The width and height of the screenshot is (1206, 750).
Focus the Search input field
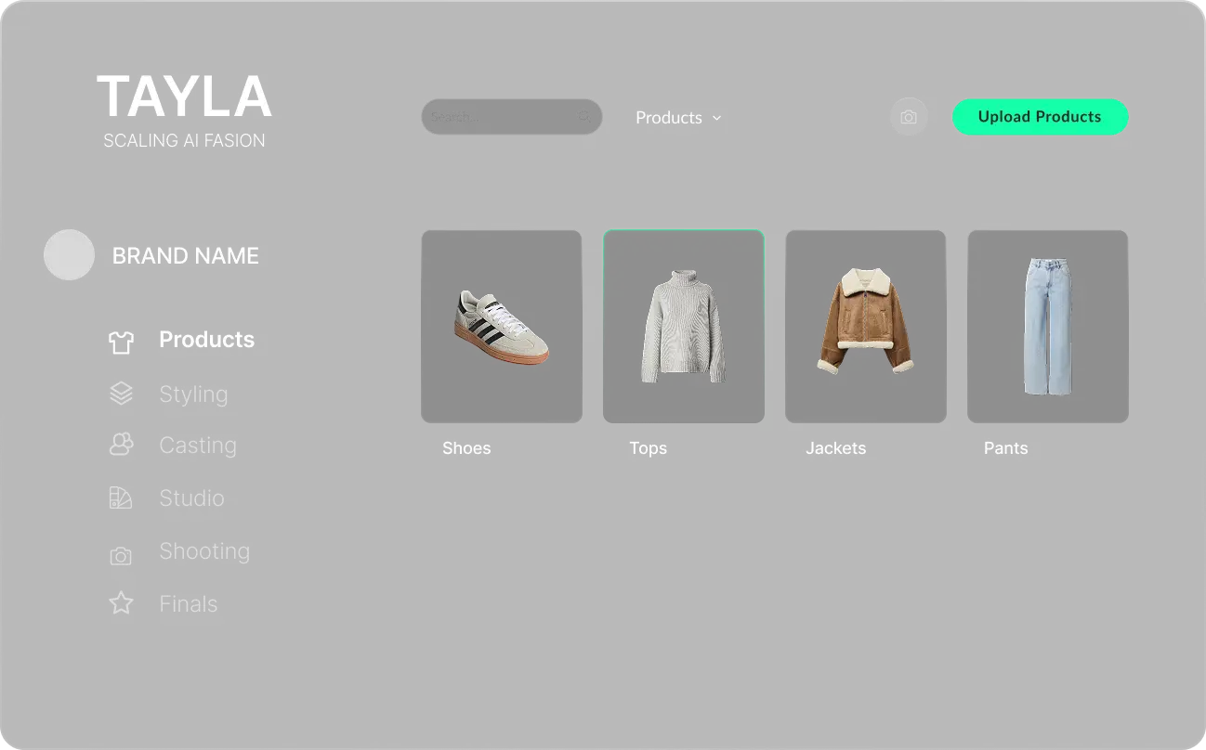[x=512, y=117]
